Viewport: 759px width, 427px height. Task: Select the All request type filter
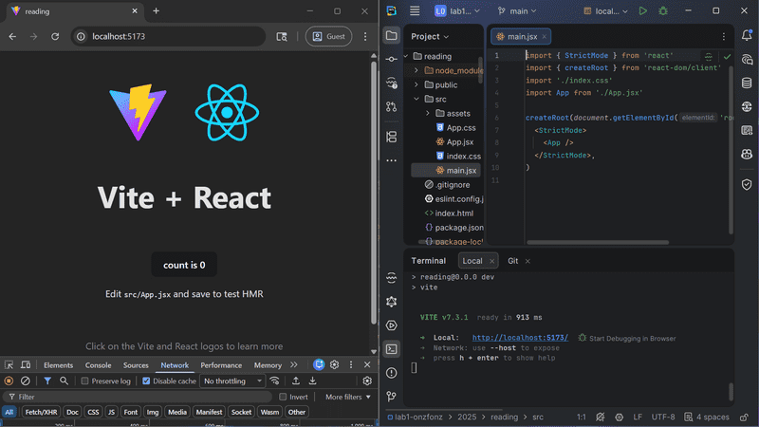click(x=9, y=412)
